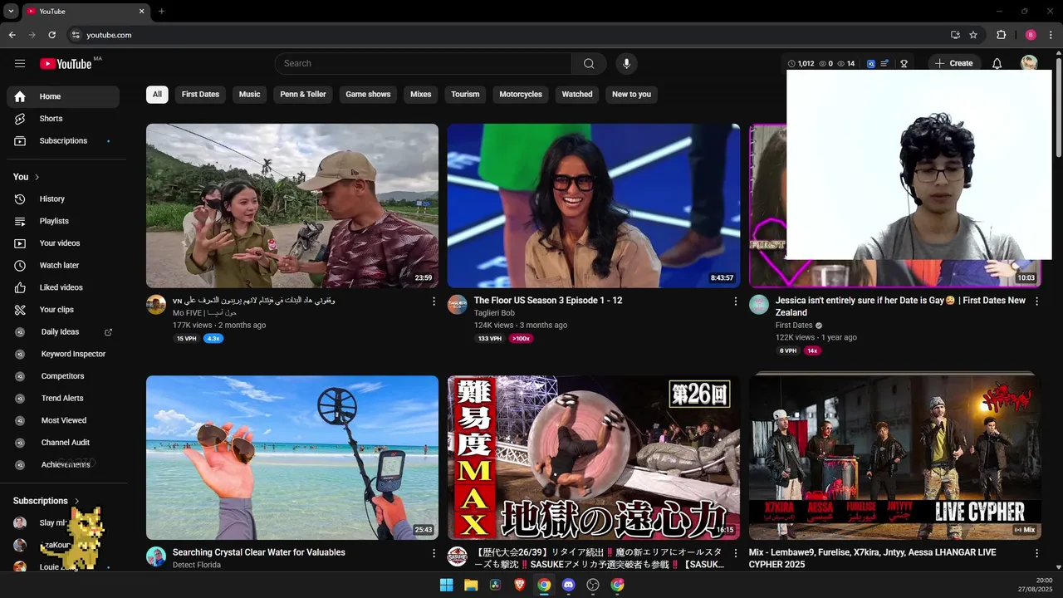Viewport: 1063px width, 598px height.
Task: Open DaVinci Resolve from taskbar
Action: click(x=496, y=585)
